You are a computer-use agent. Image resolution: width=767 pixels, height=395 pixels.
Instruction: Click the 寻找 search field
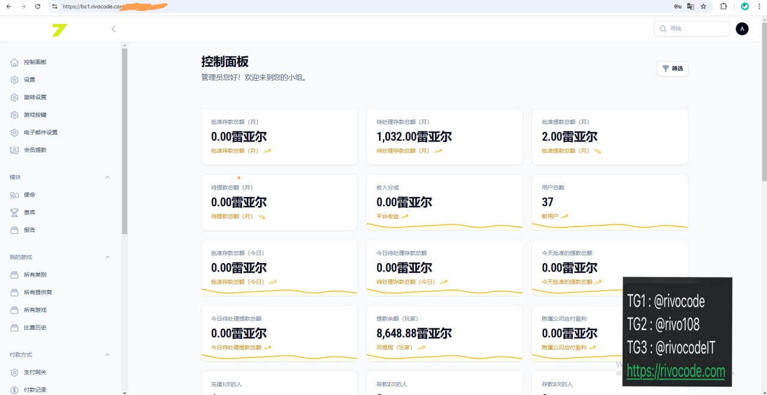pos(695,29)
